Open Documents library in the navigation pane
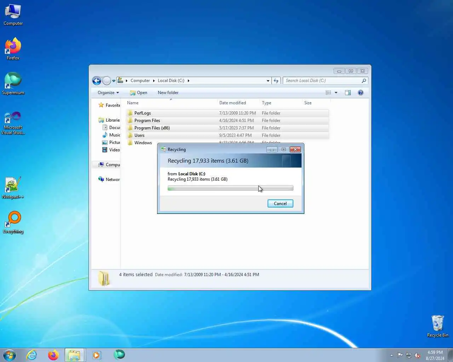Viewport: 453px width, 362px height. point(111,128)
